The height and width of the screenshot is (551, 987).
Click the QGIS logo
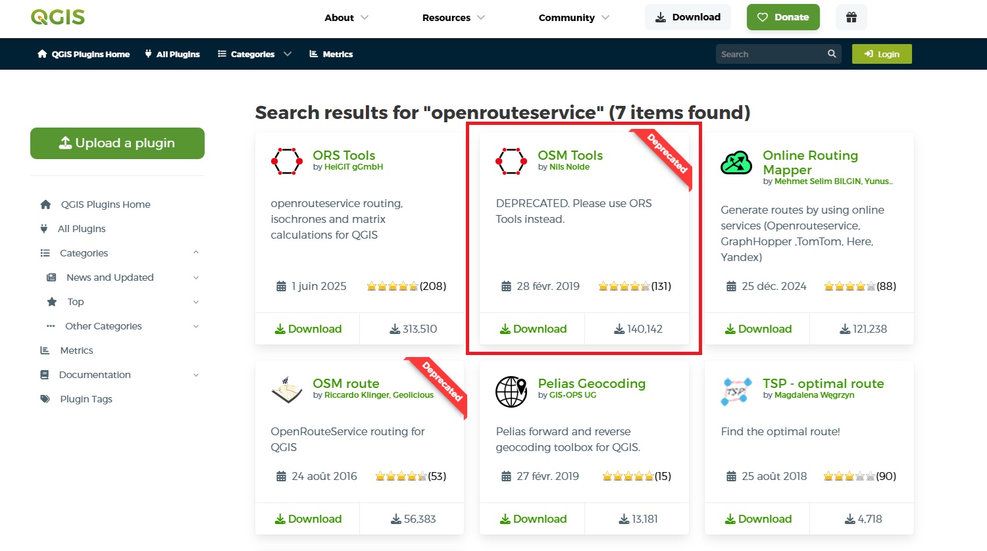(58, 17)
